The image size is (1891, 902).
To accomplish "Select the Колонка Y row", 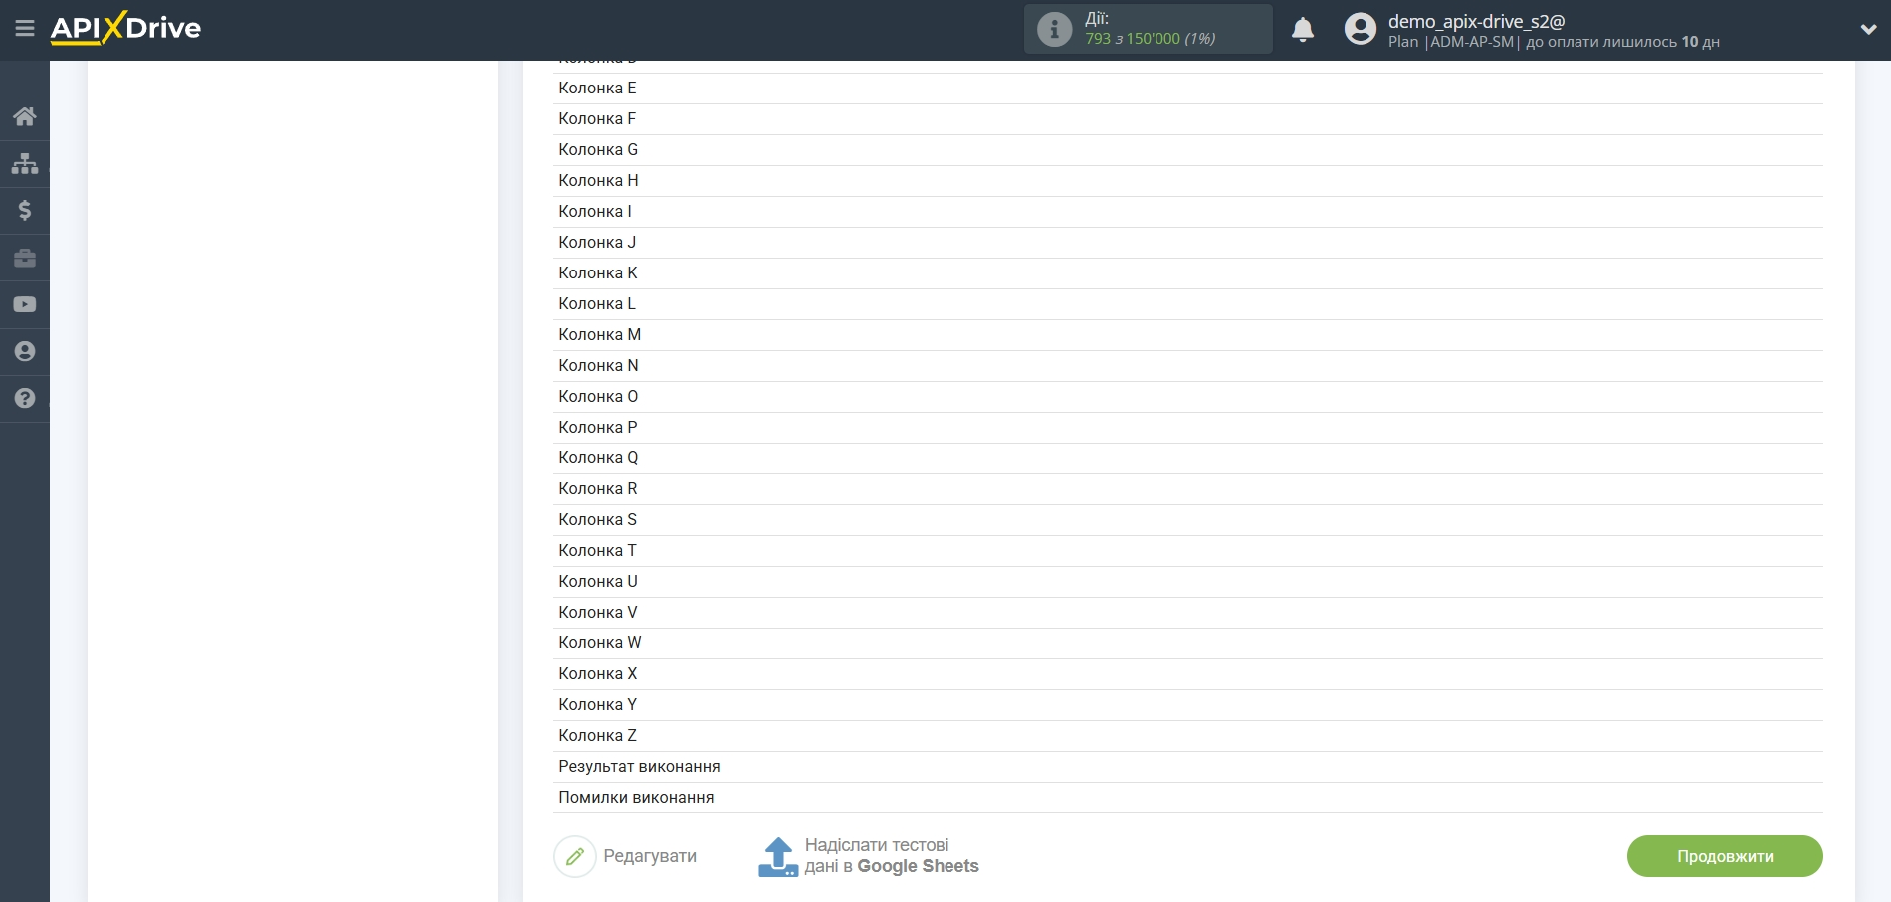I will [1188, 705].
